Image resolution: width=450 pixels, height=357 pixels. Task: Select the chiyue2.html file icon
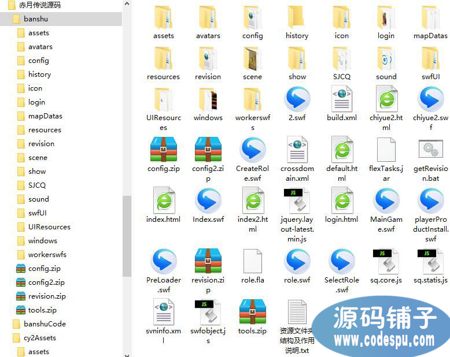[x=386, y=99]
